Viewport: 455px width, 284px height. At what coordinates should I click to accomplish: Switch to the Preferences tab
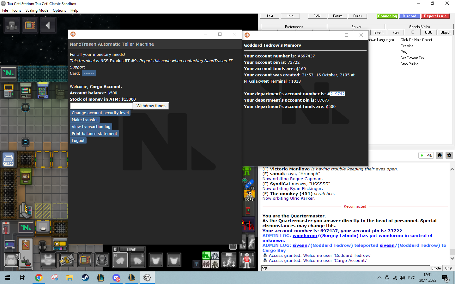[294, 27]
